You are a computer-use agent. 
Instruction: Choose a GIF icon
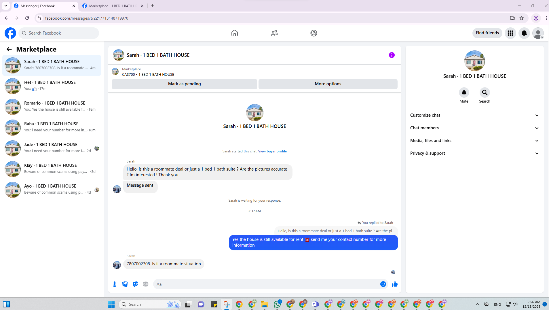point(146,284)
